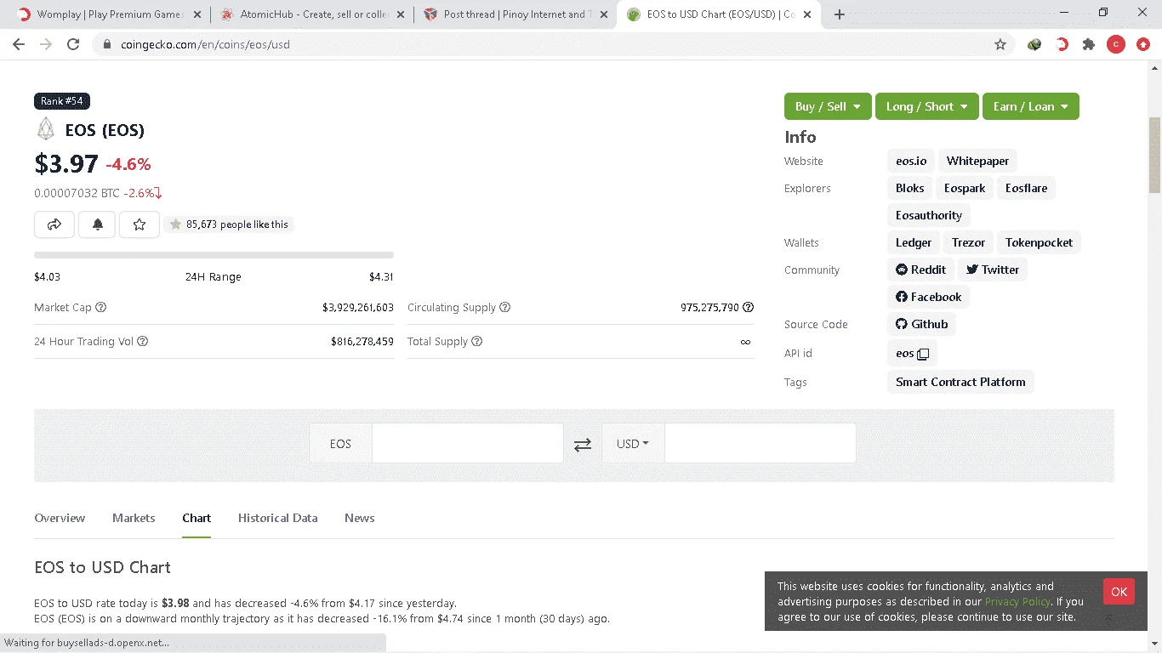The width and height of the screenshot is (1162, 653).
Task: Show Circulating Supply label help icon
Action: click(505, 307)
